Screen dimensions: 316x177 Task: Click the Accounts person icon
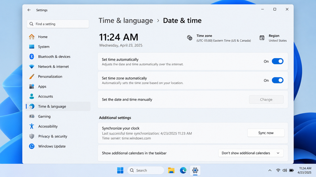pos(32,96)
